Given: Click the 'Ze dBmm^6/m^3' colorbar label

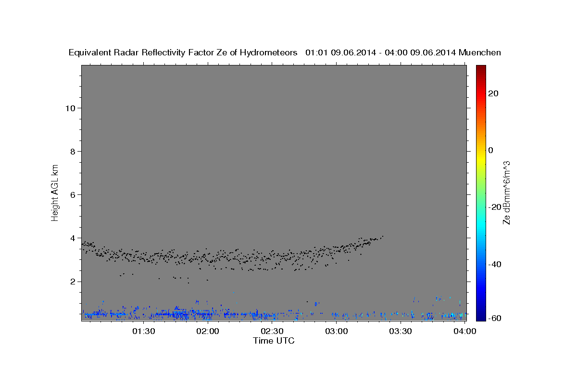Looking at the screenshot, I should (506, 192).
